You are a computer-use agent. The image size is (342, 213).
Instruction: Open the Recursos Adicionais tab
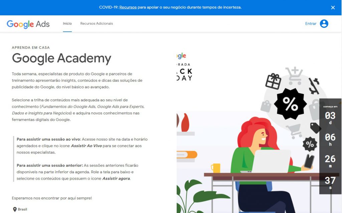pyautogui.click(x=97, y=24)
